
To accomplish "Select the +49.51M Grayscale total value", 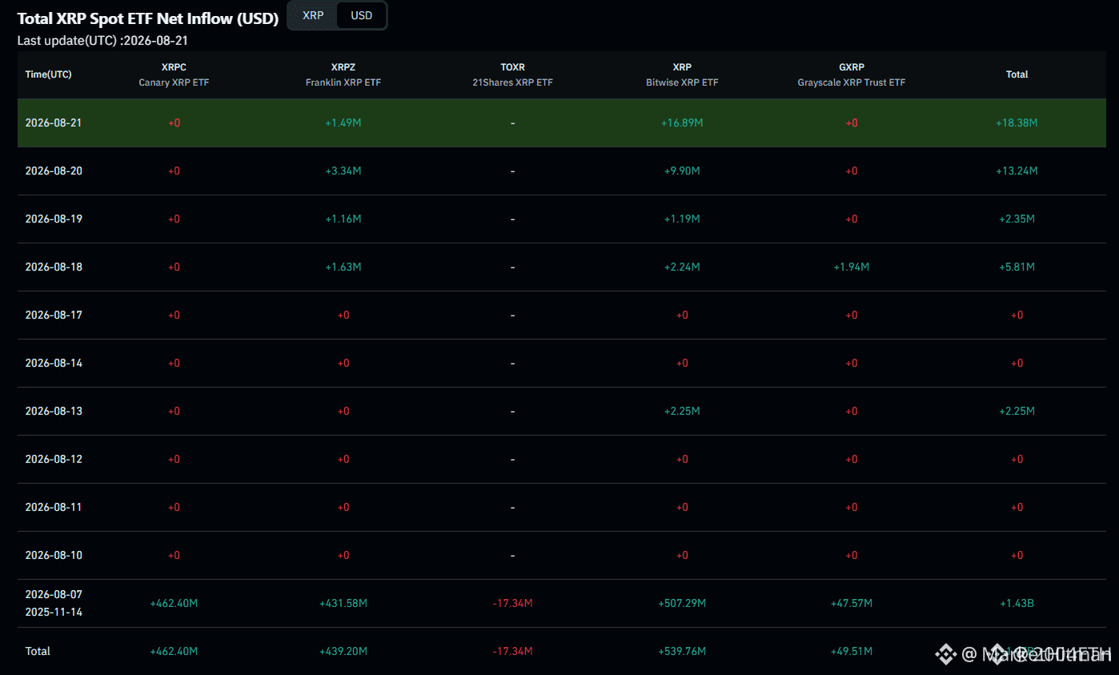I will (852, 651).
